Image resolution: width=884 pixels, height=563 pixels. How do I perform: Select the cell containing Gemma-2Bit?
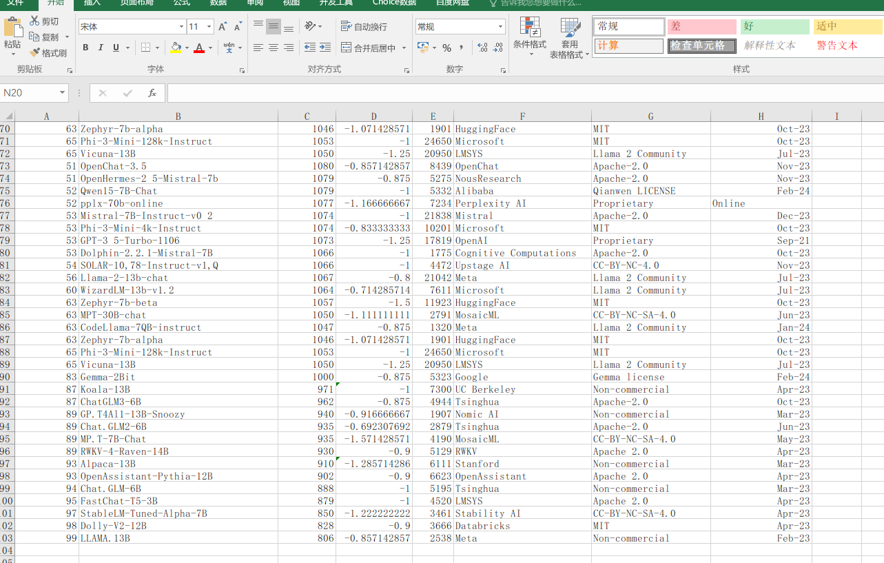[x=178, y=377]
